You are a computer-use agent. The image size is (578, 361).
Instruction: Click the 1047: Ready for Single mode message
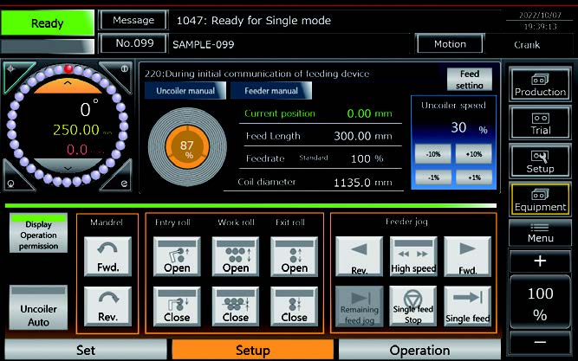tap(254, 20)
